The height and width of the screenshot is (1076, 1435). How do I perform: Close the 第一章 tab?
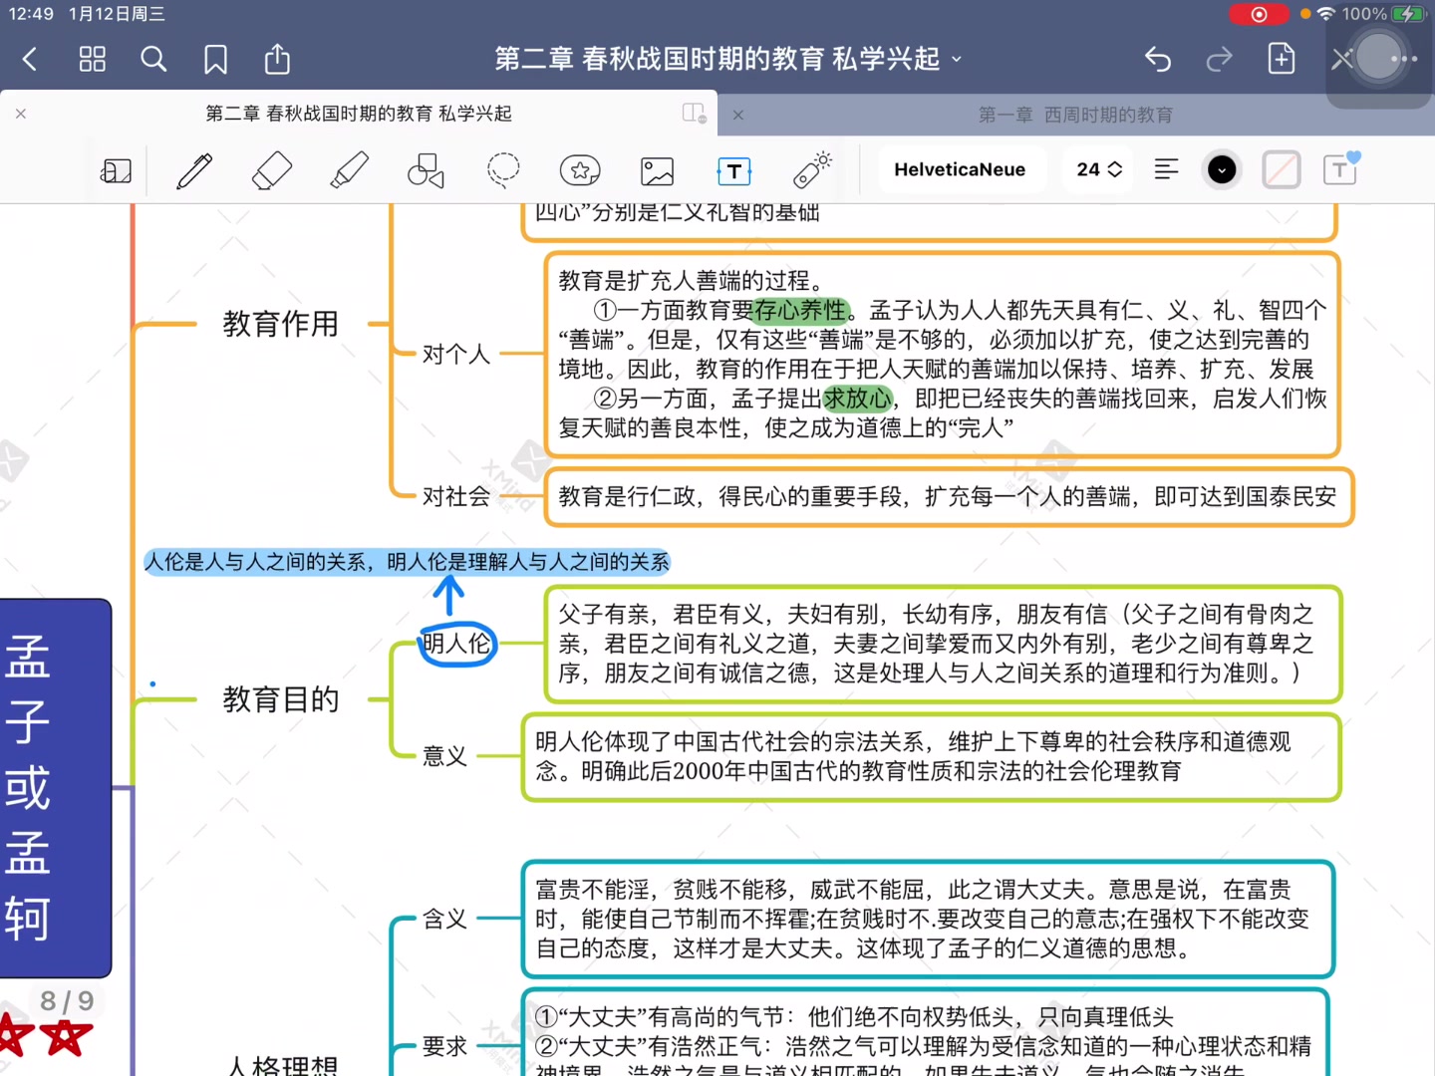738,115
